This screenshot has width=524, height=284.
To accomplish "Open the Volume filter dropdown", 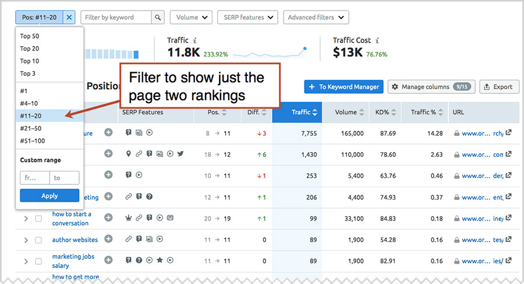I will click(191, 17).
